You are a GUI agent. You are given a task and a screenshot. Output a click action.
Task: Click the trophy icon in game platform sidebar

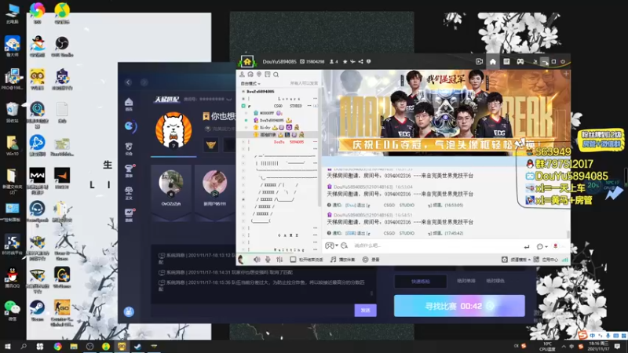pyautogui.click(x=129, y=170)
